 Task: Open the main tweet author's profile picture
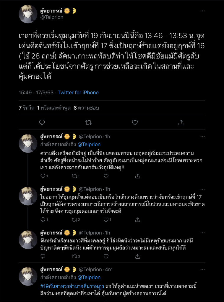tap(28, 14)
